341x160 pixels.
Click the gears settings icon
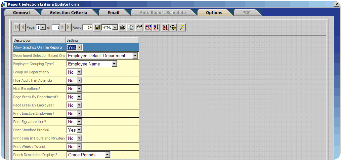coord(173,27)
